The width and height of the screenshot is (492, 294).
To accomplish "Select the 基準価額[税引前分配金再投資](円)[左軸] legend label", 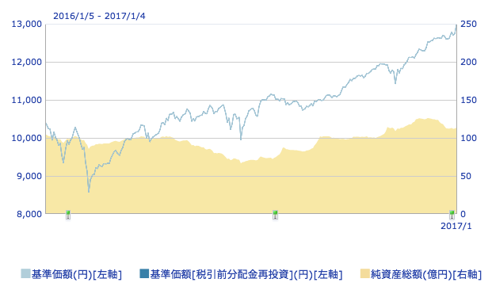I will tap(246, 274).
